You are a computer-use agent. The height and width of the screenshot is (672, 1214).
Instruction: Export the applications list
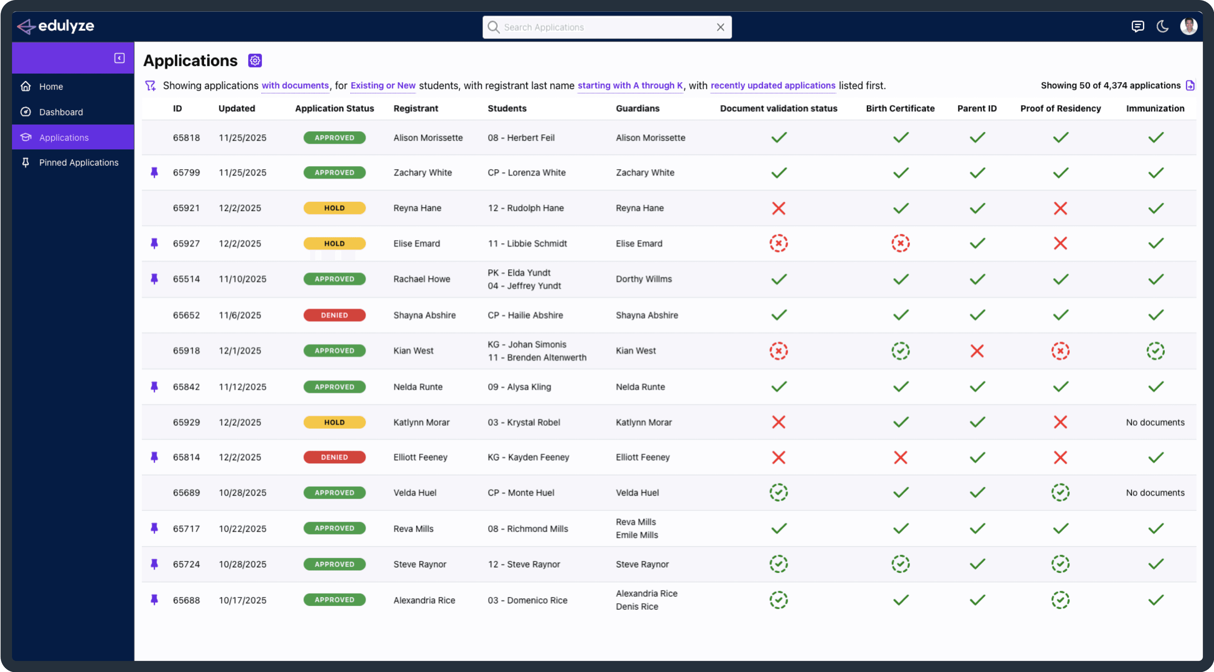[x=1191, y=85]
